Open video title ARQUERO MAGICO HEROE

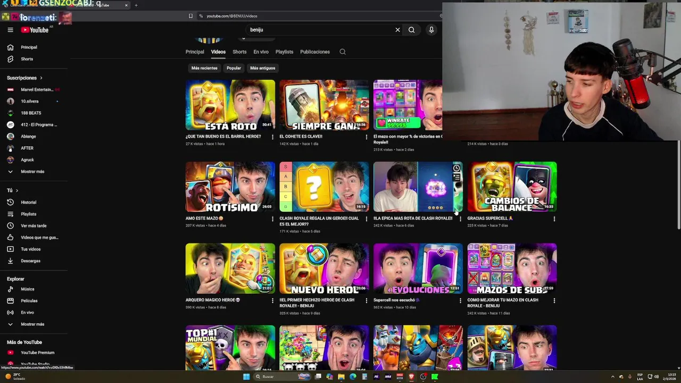(213, 300)
